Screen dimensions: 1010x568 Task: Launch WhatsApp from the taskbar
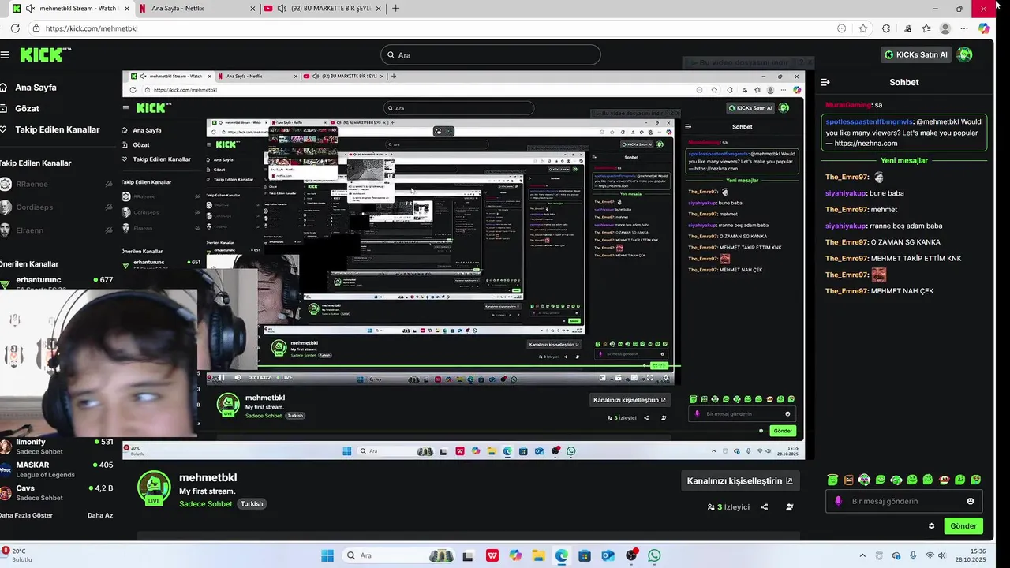654,555
